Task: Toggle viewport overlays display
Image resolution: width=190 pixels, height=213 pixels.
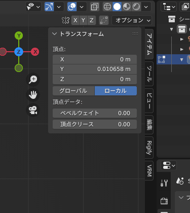Action: tap(72, 7)
